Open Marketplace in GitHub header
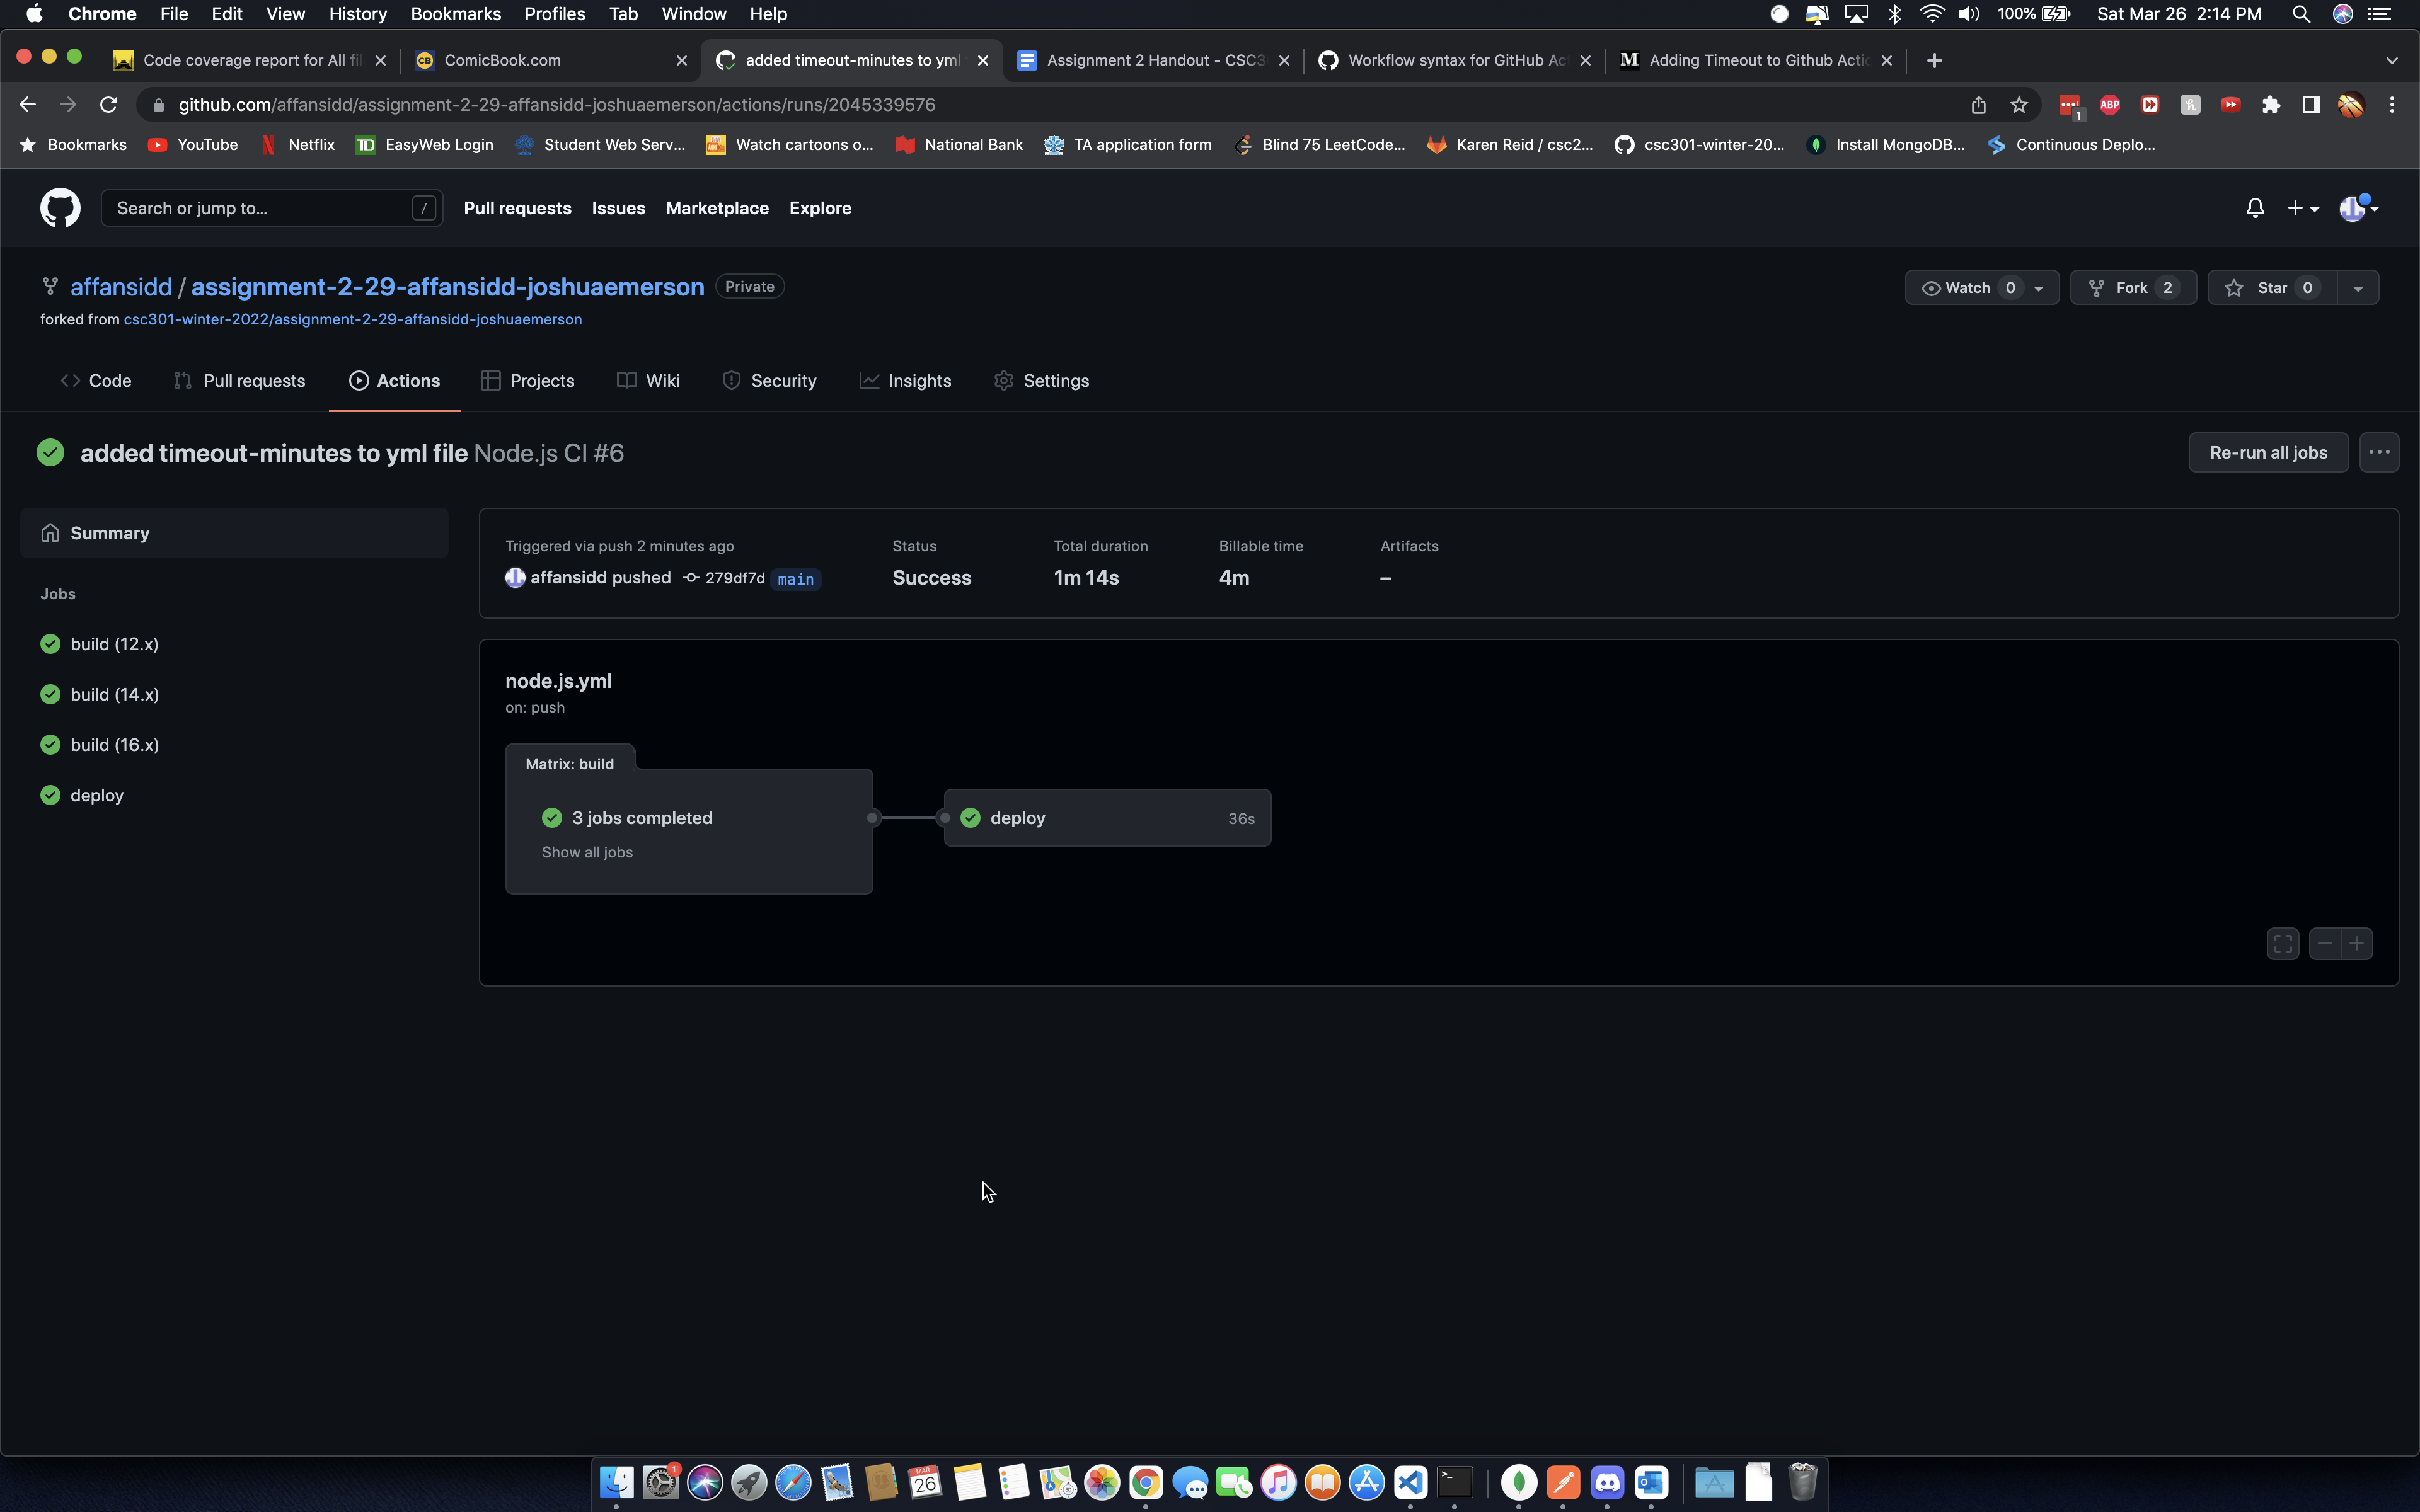 (x=717, y=208)
